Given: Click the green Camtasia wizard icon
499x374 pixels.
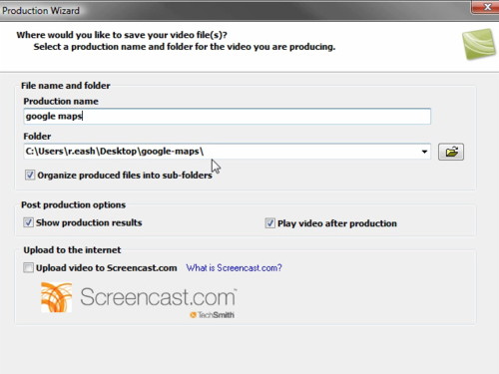Looking at the screenshot, I should tap(479, 44).
